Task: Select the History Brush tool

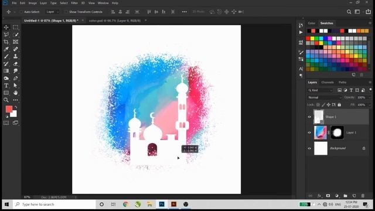Action: pos(6,64)
